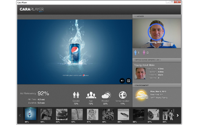Click the 'Att. Time 4.2 sec' readout
Image resolution: width=198 pixels, height=125 pixels.
pyautogui.click(x=36, y=100)
